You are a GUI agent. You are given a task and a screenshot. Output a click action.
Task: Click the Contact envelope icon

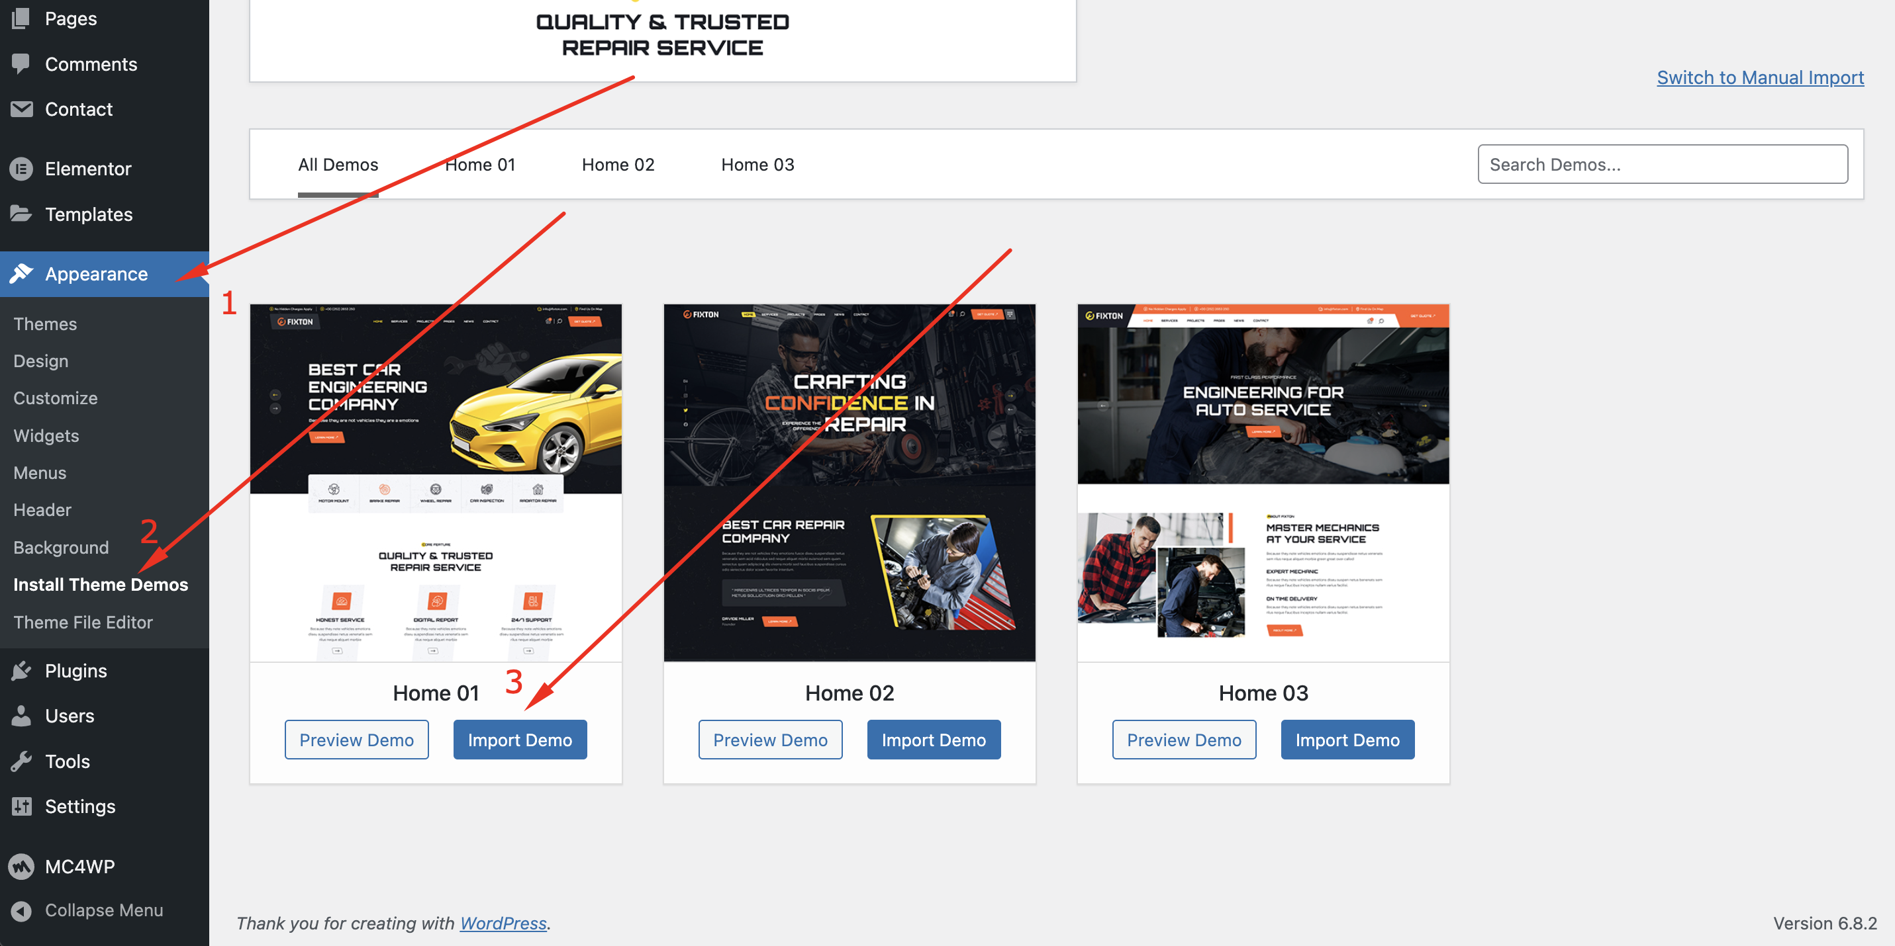coord(21,108)
